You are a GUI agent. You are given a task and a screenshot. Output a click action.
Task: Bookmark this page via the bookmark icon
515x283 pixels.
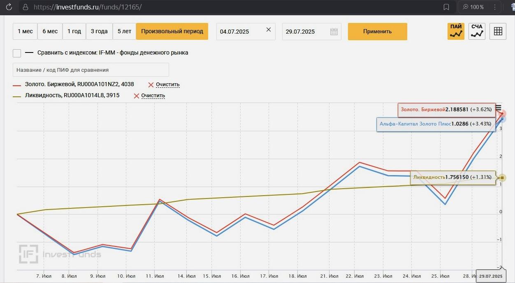[x=446, y=7]
